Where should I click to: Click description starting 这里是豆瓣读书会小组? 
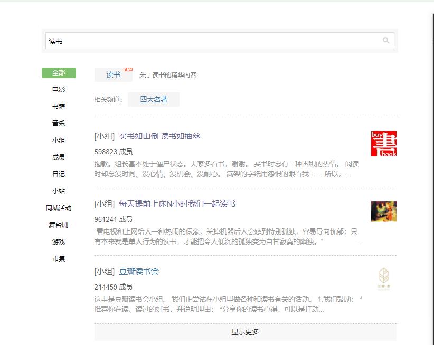pos(228,304)
